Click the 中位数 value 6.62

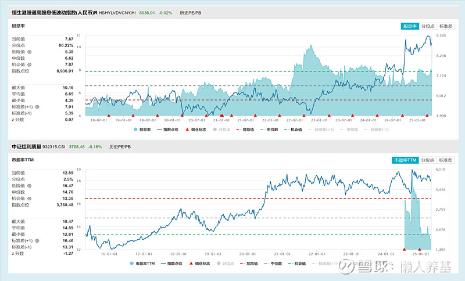click(69, 58)
